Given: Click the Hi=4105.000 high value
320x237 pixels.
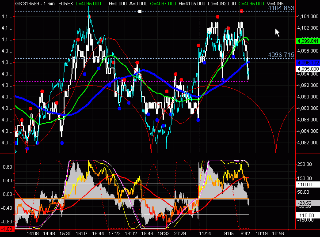Looking at the screenshot, I should pyautogui.click(x=192, y=4).
